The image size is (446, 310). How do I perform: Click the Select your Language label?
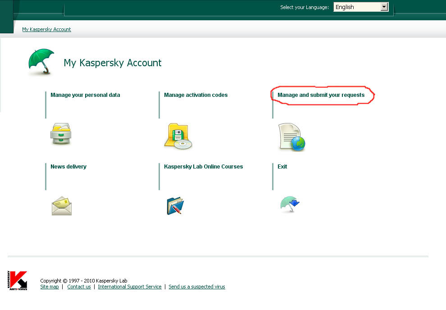[305, 7]
